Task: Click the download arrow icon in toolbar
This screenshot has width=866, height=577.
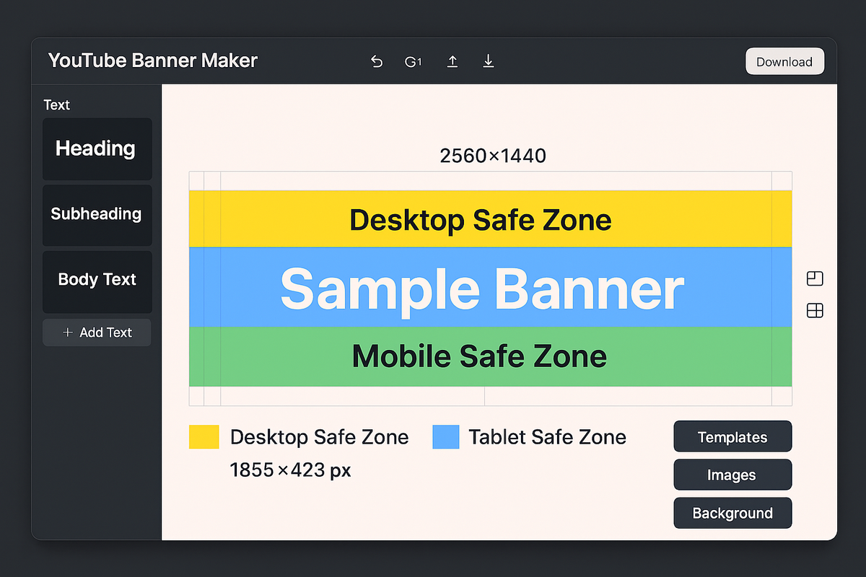Action: 489,62
